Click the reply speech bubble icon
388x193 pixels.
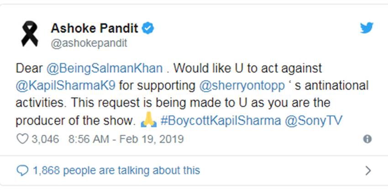pyautogui.click(x=22, y=170)
